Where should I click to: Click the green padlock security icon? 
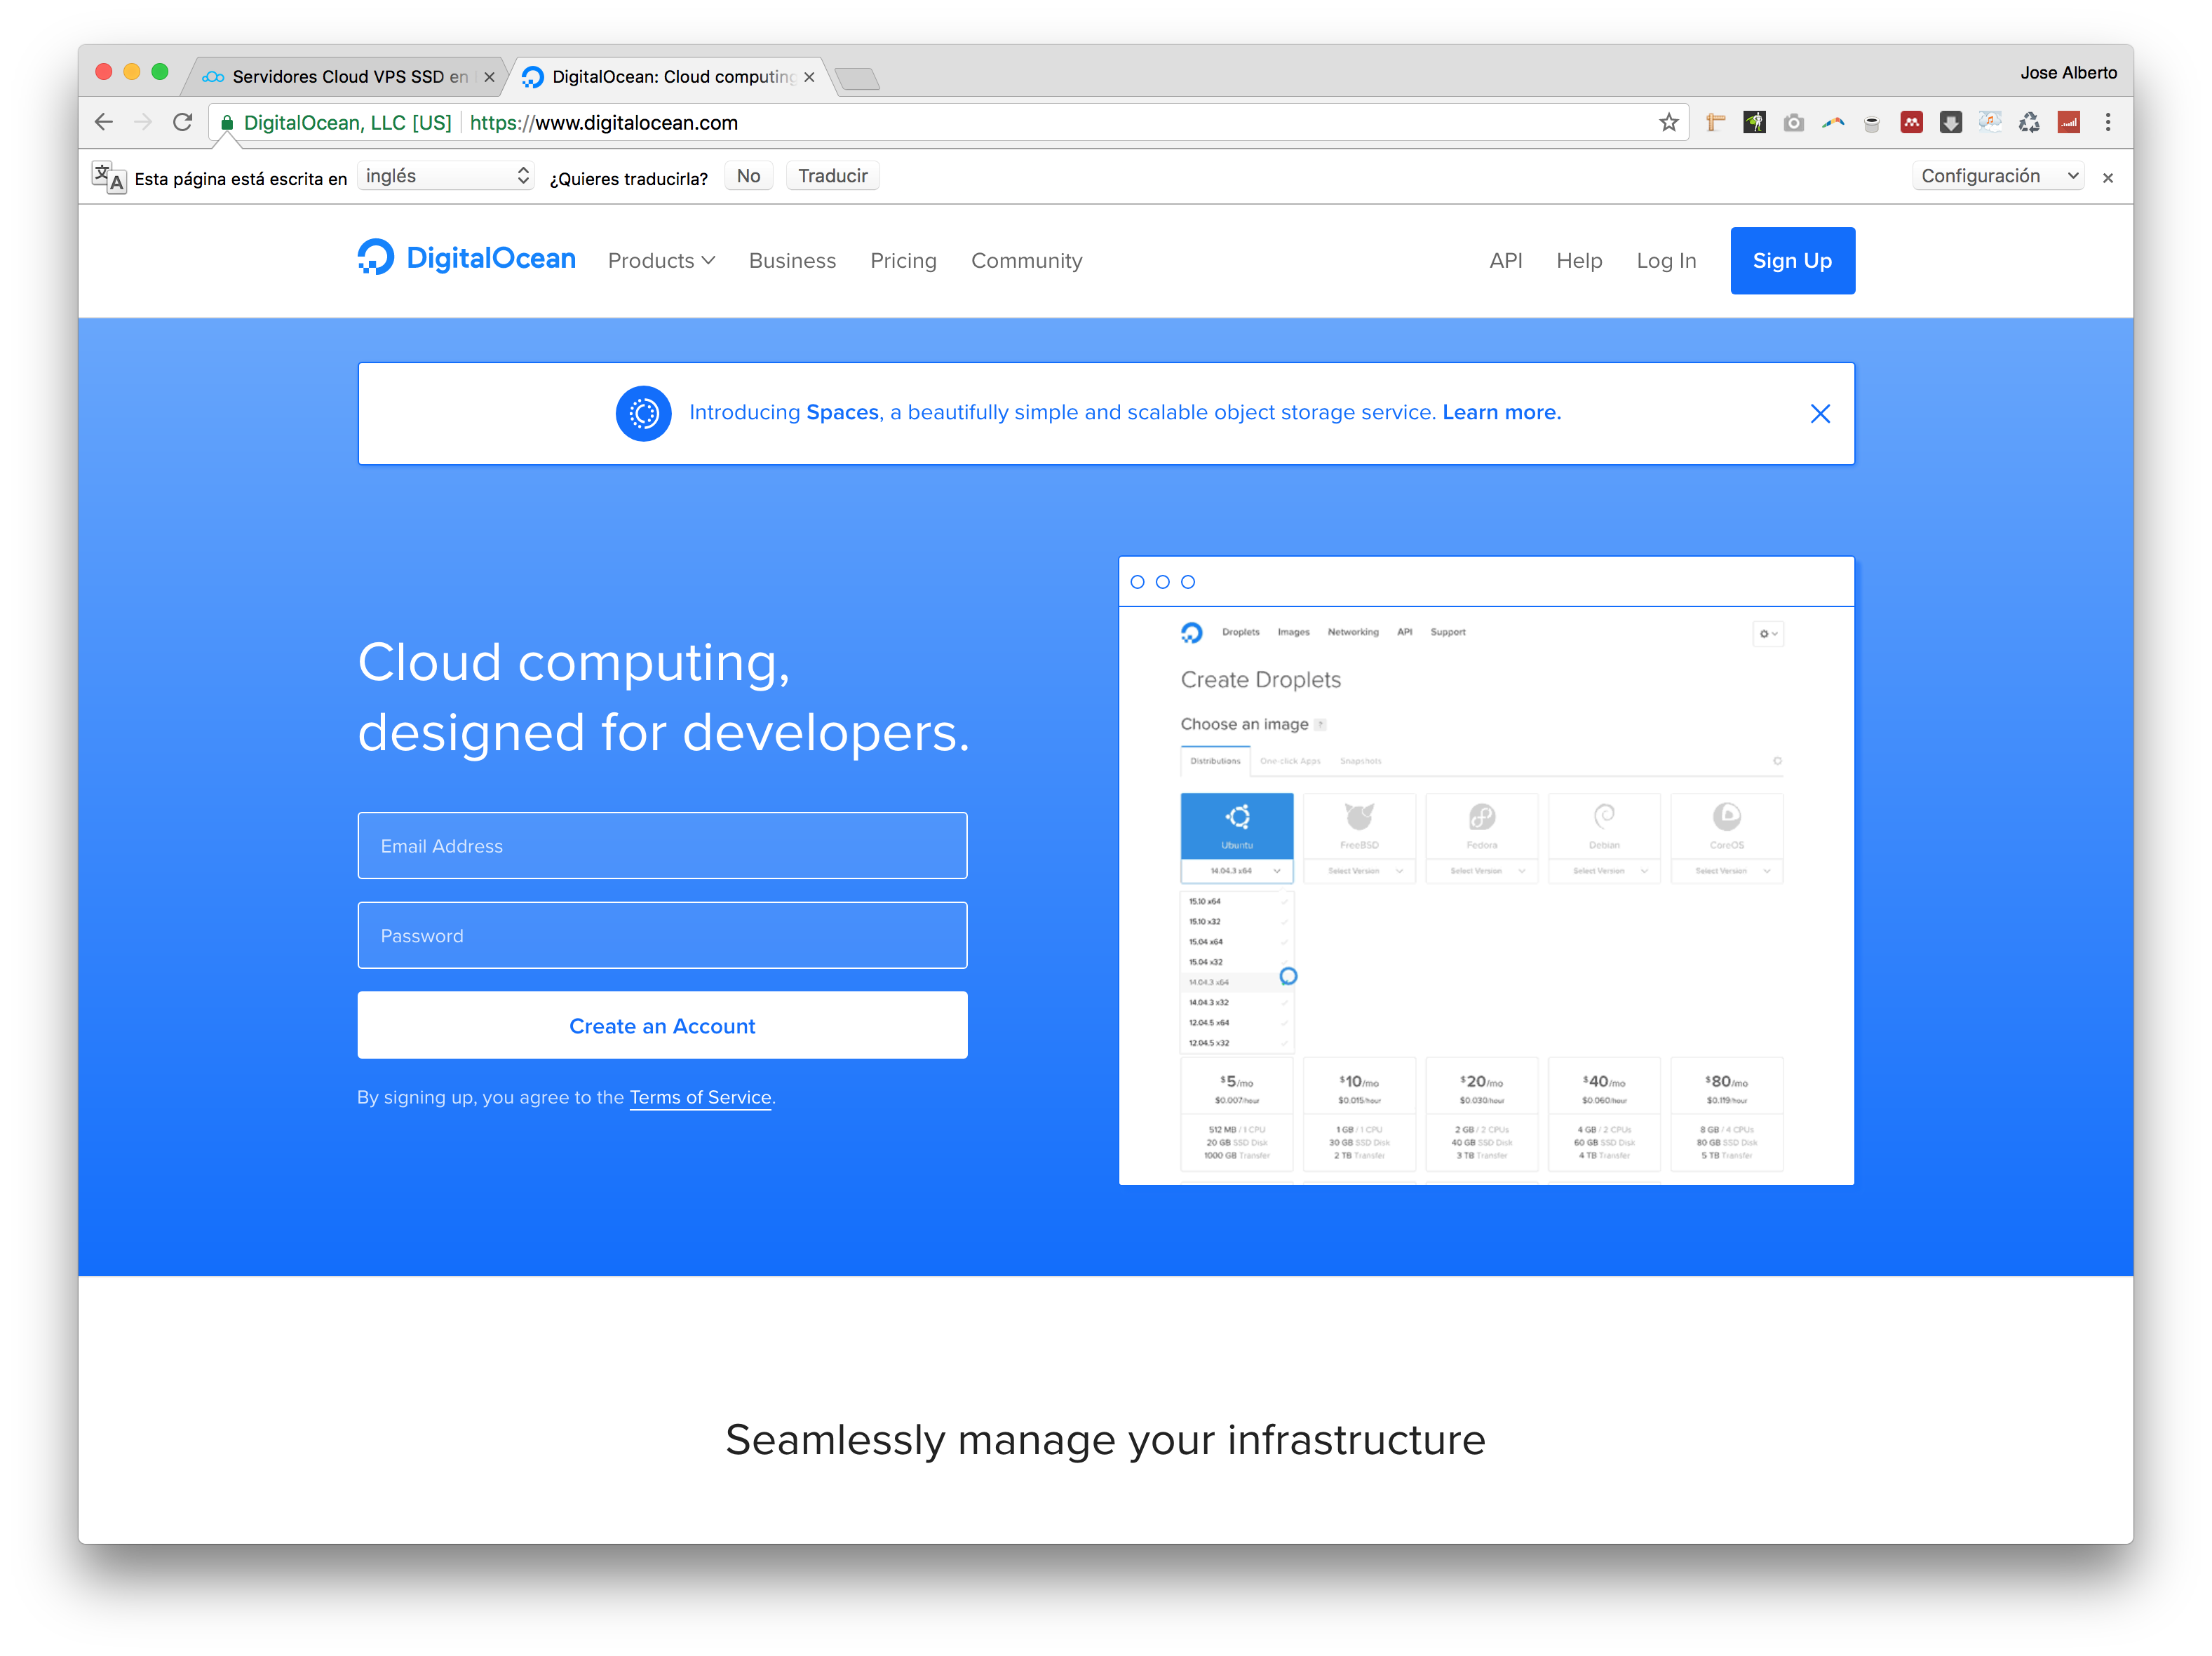[x=227, y=123]
